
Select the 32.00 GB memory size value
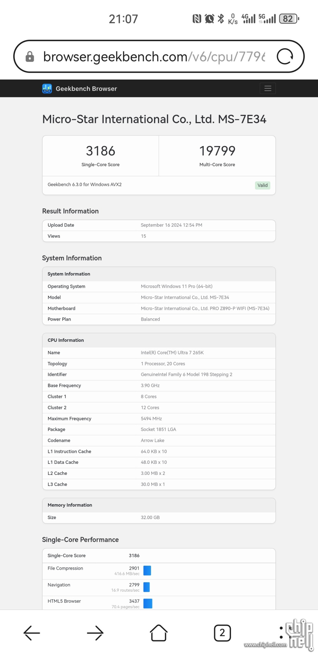pos(150,517)
